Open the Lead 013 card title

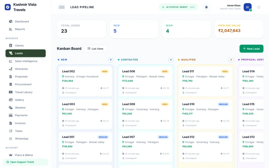[248, 137]
